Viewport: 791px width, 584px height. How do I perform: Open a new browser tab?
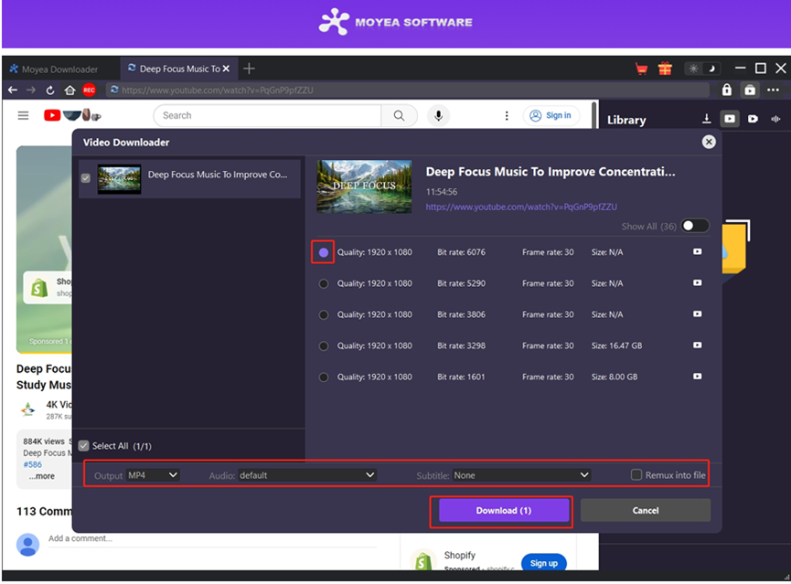(249, 69)
